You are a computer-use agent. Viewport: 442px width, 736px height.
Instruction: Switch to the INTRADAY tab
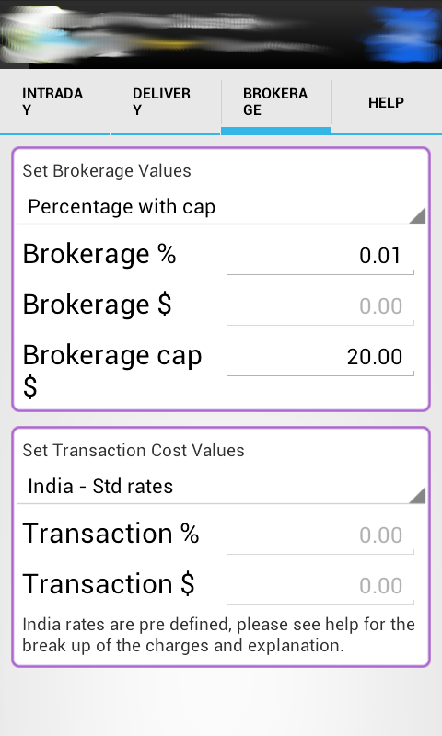(55, 102)
